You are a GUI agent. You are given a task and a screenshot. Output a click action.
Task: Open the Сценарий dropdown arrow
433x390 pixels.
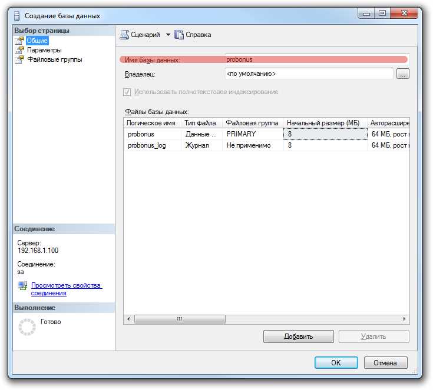(168, 35)
